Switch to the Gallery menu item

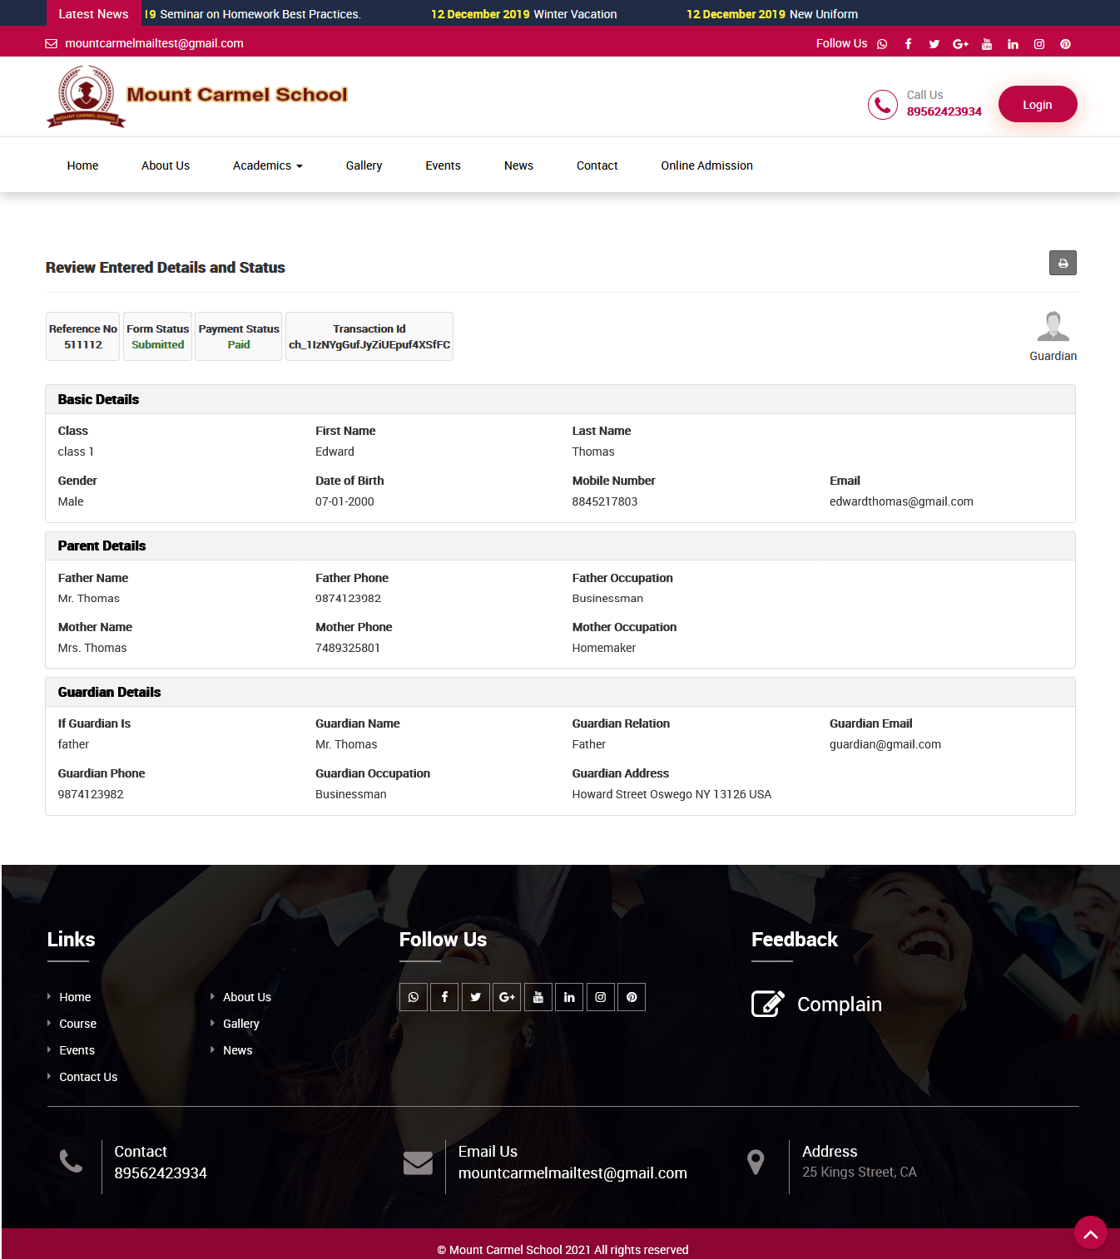(364, 165)
